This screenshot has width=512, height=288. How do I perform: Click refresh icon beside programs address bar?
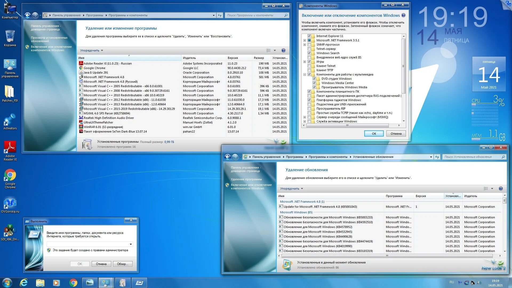pyautogui.click(x=219, y=15)
